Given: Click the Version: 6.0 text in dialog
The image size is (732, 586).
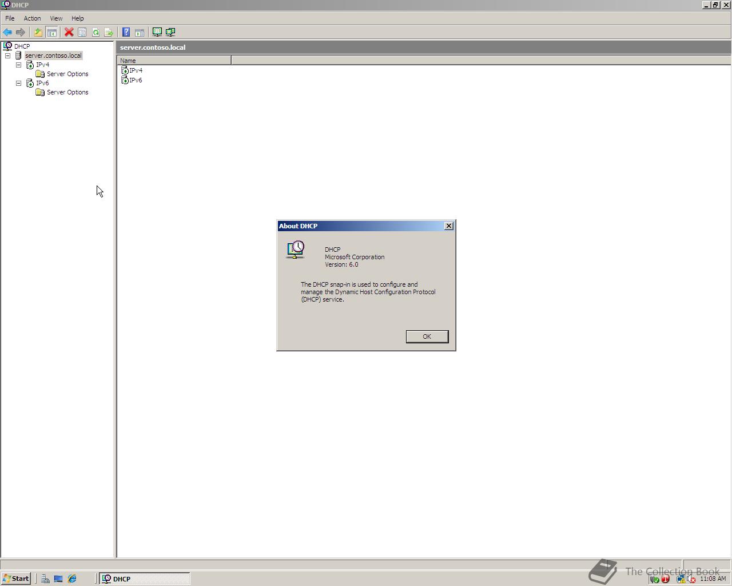Looking at the screenshot, I should [x=341, y=264].
